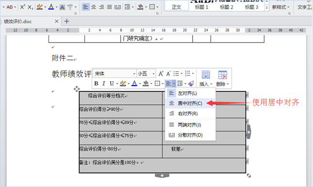Click the superscript X² icon
The width and height of the screenshot is (313, 187).
pos(22,7)
